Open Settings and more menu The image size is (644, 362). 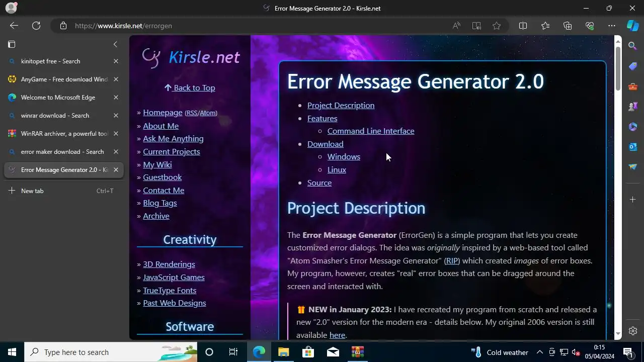click(x=612, y=26)
